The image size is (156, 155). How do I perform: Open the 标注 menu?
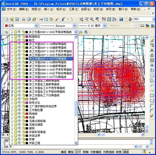[x=98, y=9]
